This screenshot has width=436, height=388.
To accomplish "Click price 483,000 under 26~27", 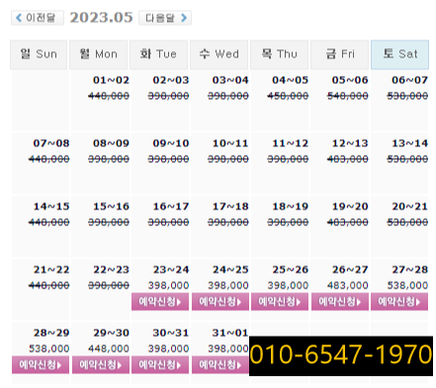I will click(348, 285).
